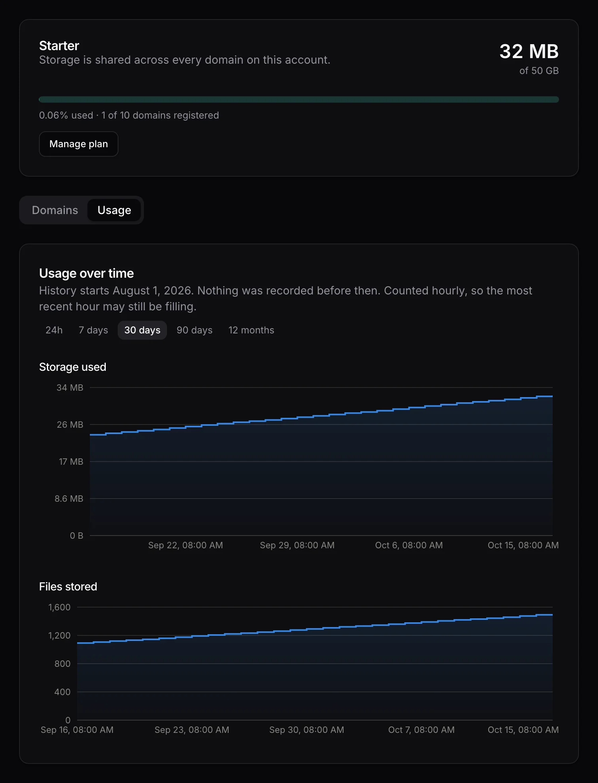The height and width of the screenshot is (783, 598).
Task: Click the 26 MB axis label
Action: (70, 425)
